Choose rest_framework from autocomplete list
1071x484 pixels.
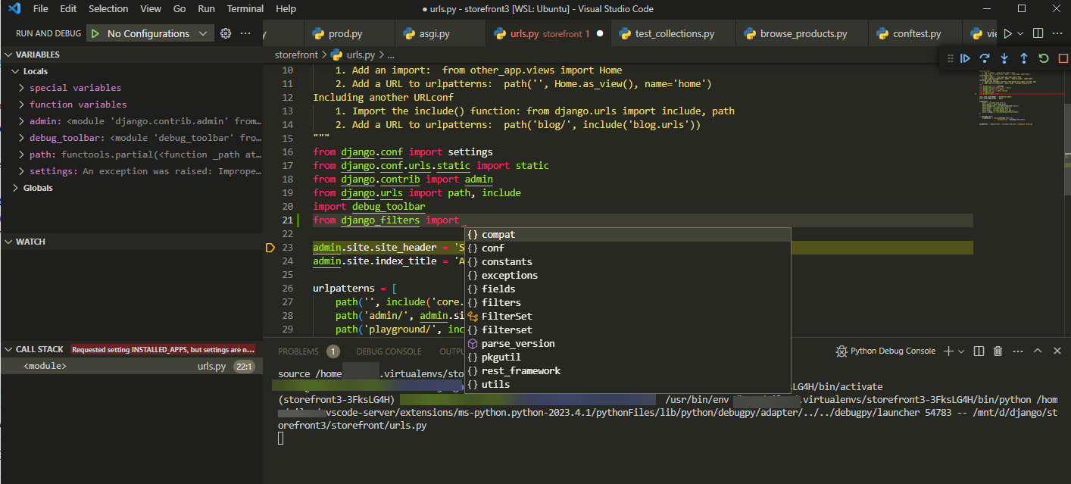(627, 370)
